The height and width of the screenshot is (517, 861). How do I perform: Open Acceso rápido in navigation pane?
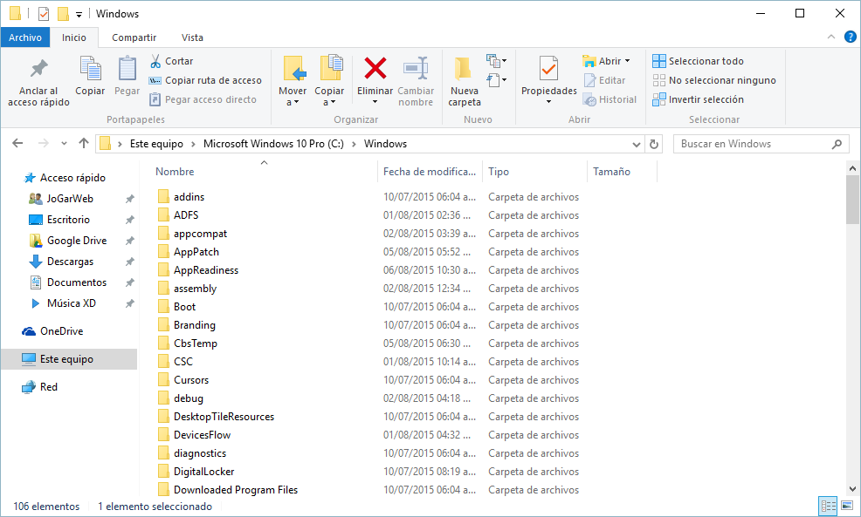pyautogui.click(x=65, y=178)
